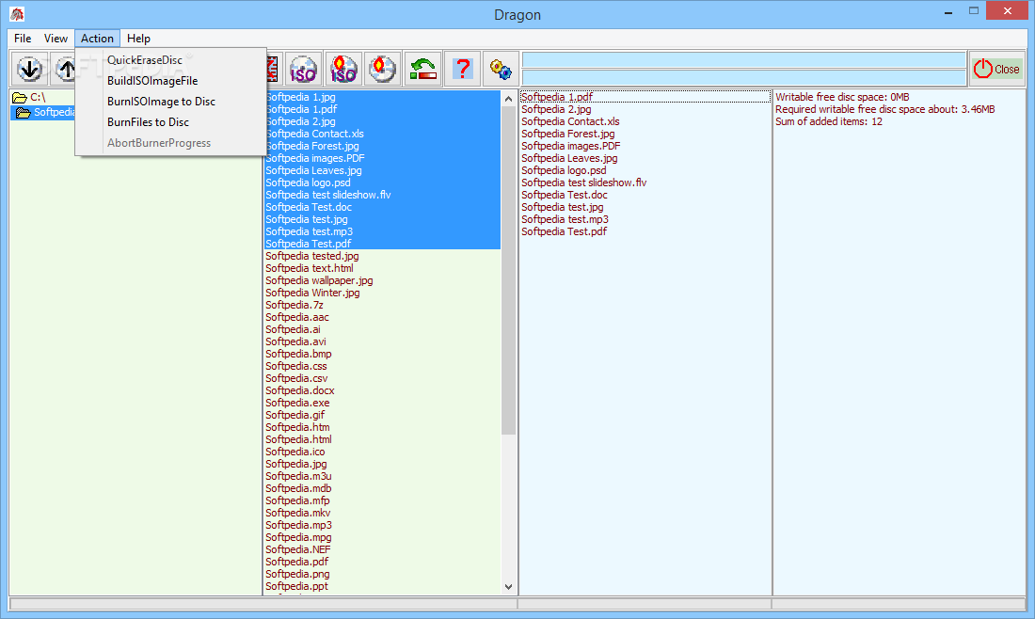Click the green arrow abort progress icon

(422, 69)
